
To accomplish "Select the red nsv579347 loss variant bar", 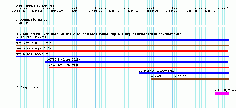I will [122, 51].
